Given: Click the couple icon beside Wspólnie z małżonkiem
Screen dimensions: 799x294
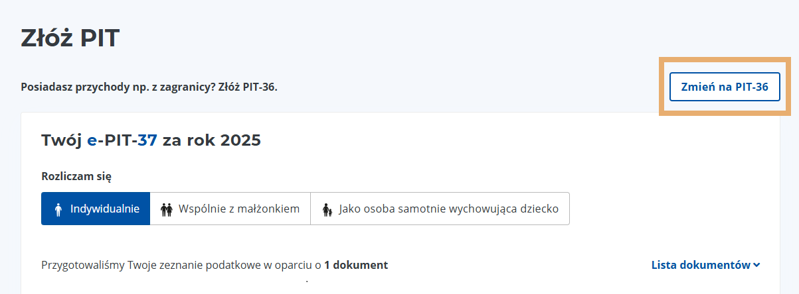Looking at the screenshot, I should point(166,209).
